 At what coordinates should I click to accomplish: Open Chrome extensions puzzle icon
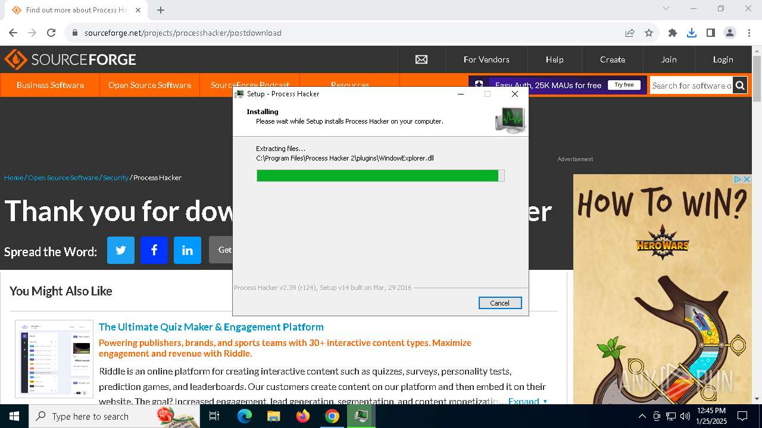pos(673,33)
